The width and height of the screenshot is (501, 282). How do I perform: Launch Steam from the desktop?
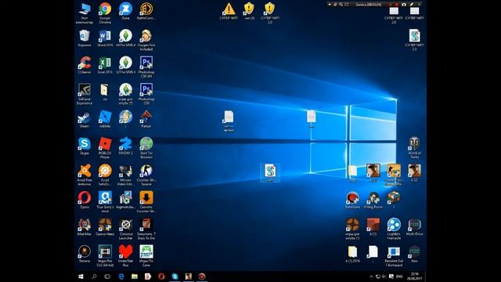pos(85,119)
